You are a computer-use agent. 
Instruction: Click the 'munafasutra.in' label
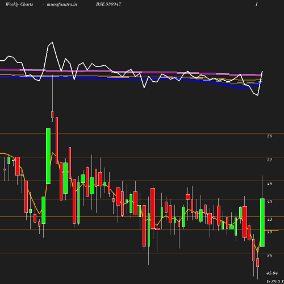coord(62,4)
